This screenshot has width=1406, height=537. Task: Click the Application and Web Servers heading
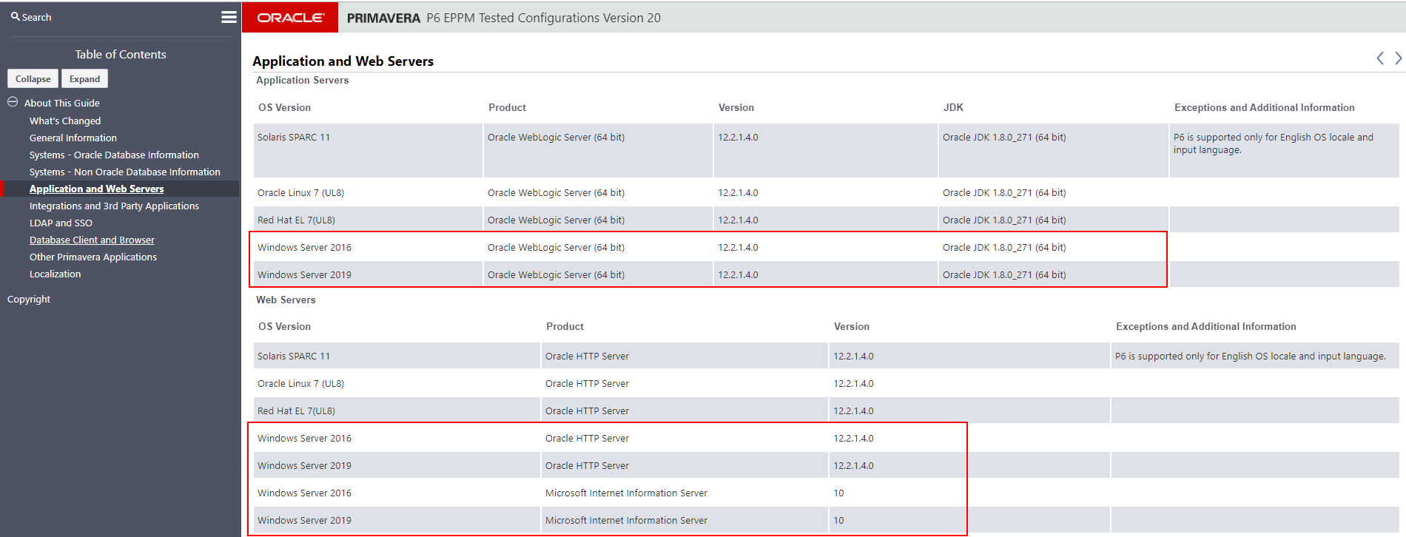coord(343,61)
